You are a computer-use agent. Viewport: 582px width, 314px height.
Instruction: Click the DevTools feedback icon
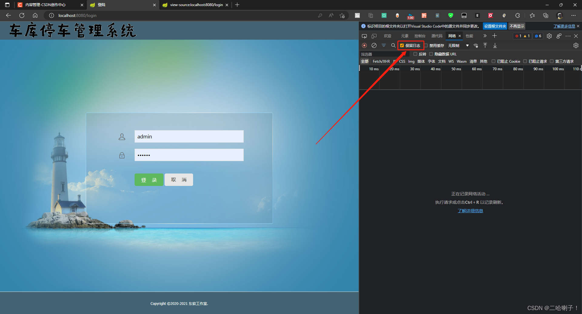pos(559,36)
